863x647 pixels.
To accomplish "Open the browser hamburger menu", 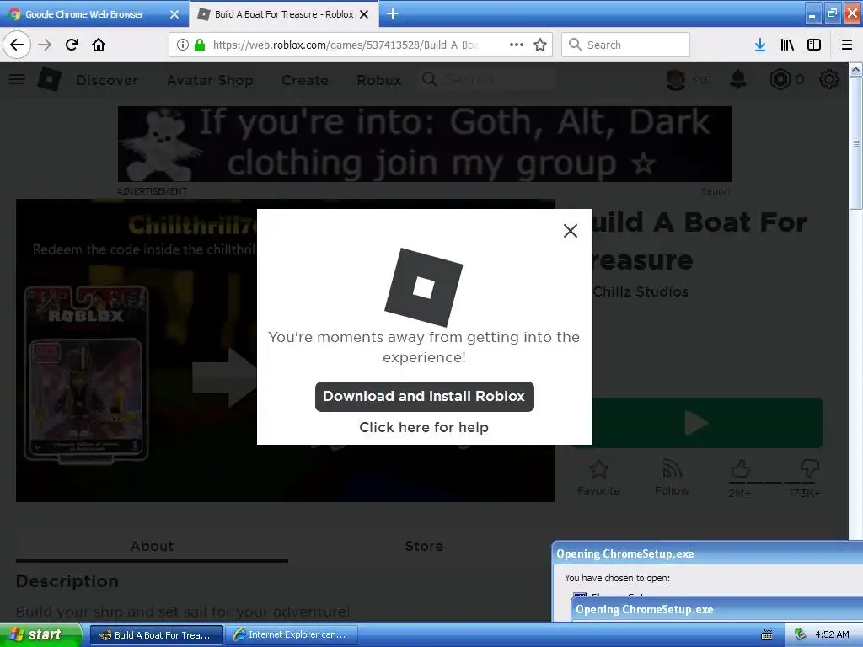I will tap(847, 45).
